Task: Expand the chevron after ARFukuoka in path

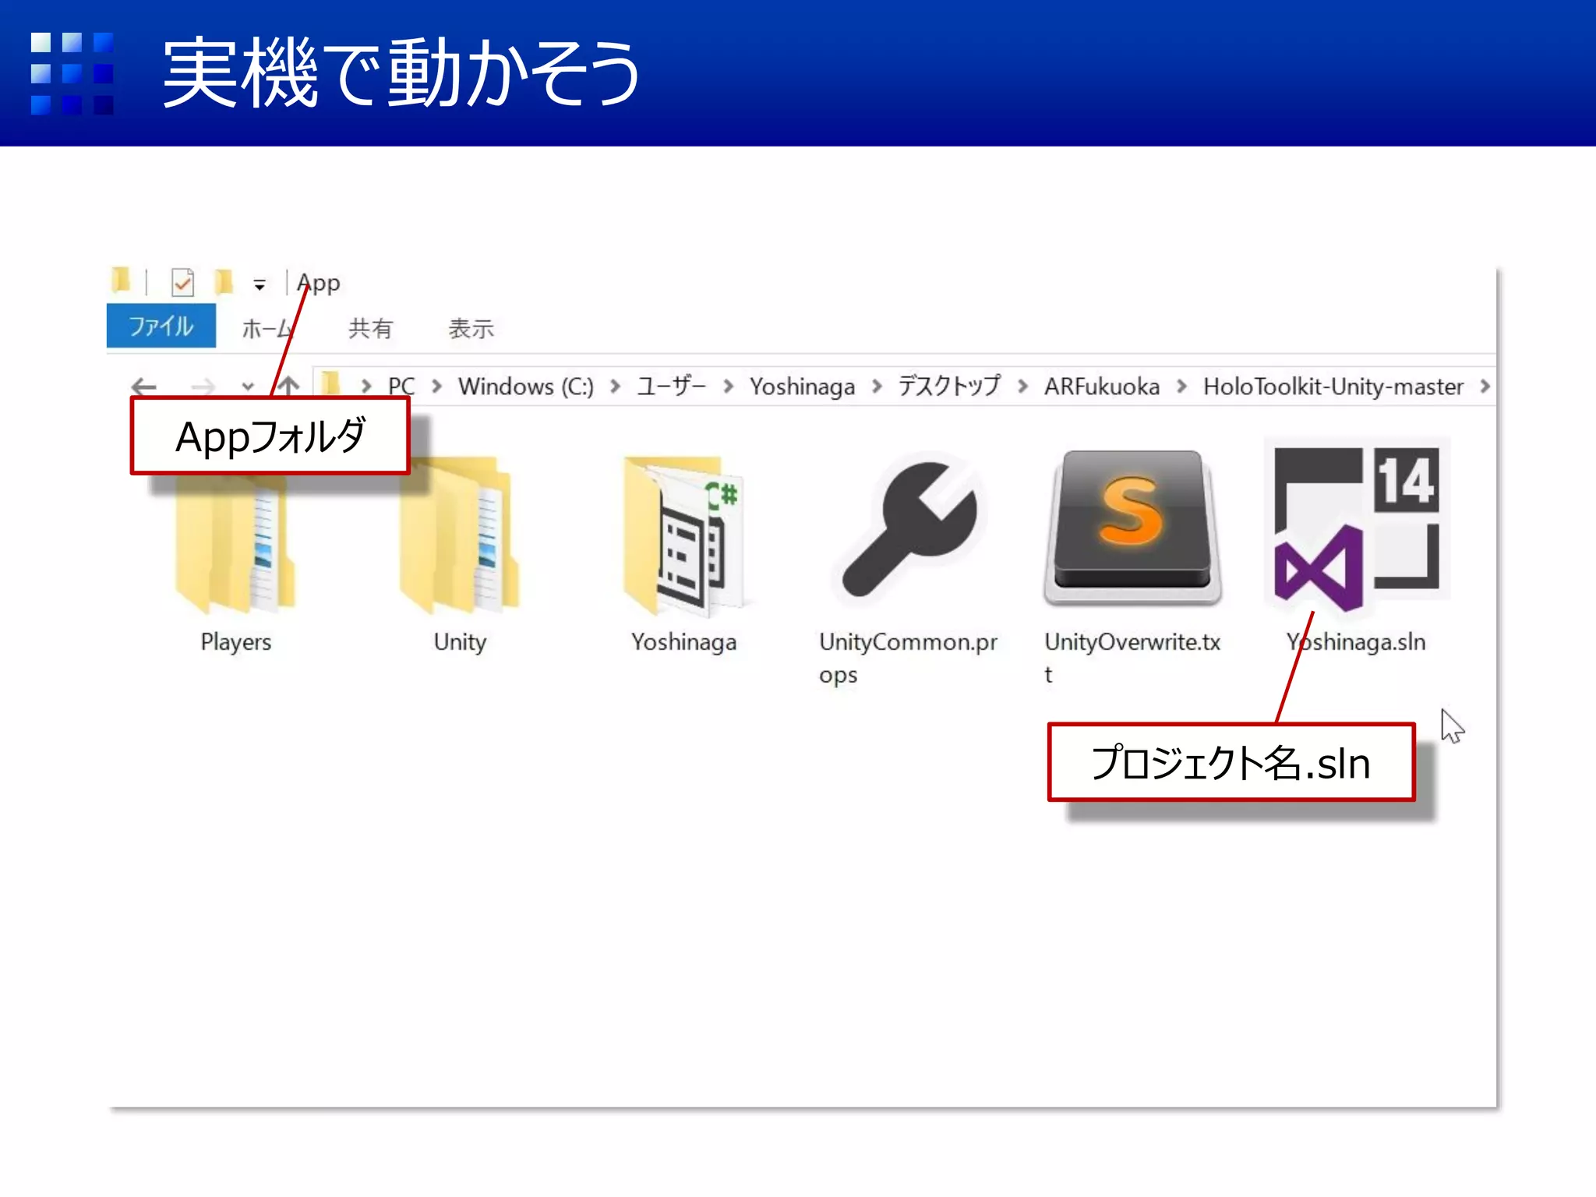Action: pyautogui.click(x=1182, y=386)
